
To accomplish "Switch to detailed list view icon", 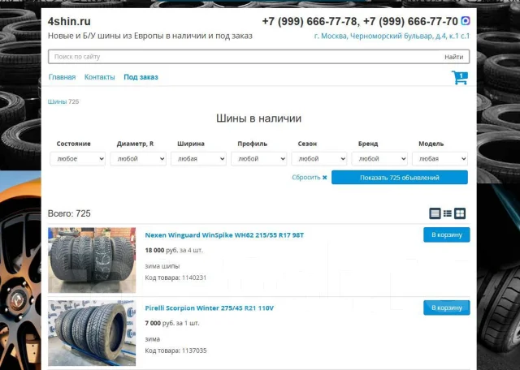I will coord(435,213).
